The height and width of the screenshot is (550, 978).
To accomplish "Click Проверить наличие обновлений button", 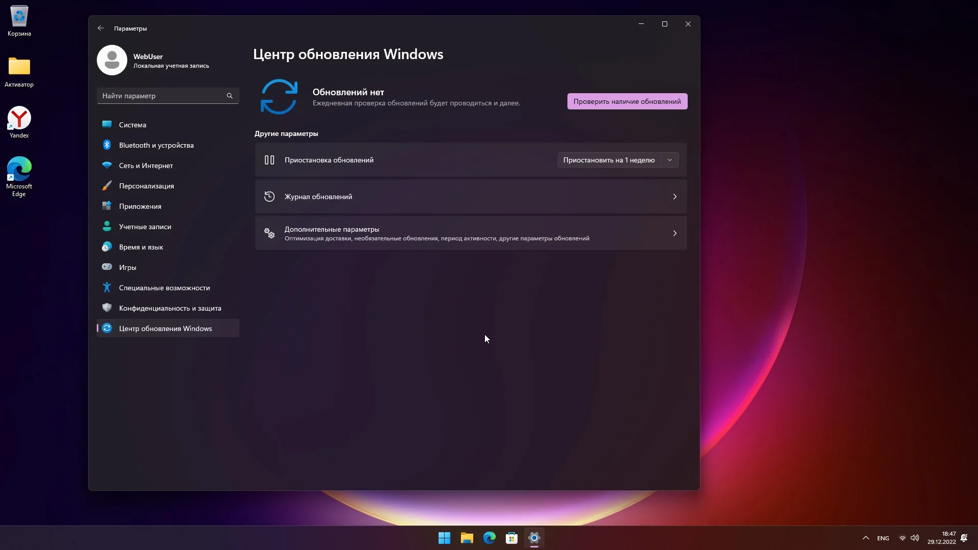I will click(x=627, y=101).
